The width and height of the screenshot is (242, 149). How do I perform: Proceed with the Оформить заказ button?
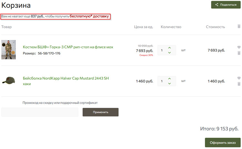pos(223,143)
